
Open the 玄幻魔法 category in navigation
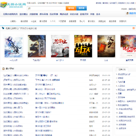click(x=23, y=14)
